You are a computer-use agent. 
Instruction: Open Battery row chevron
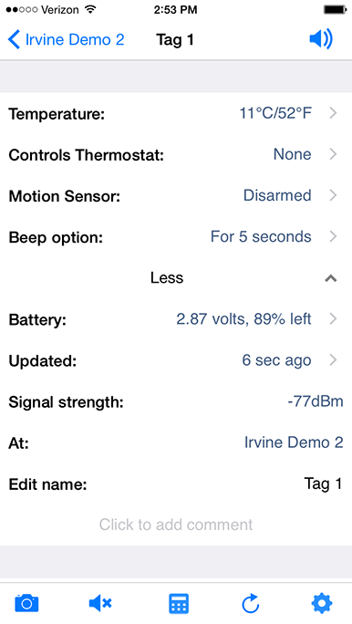click(x=334, y=318)
